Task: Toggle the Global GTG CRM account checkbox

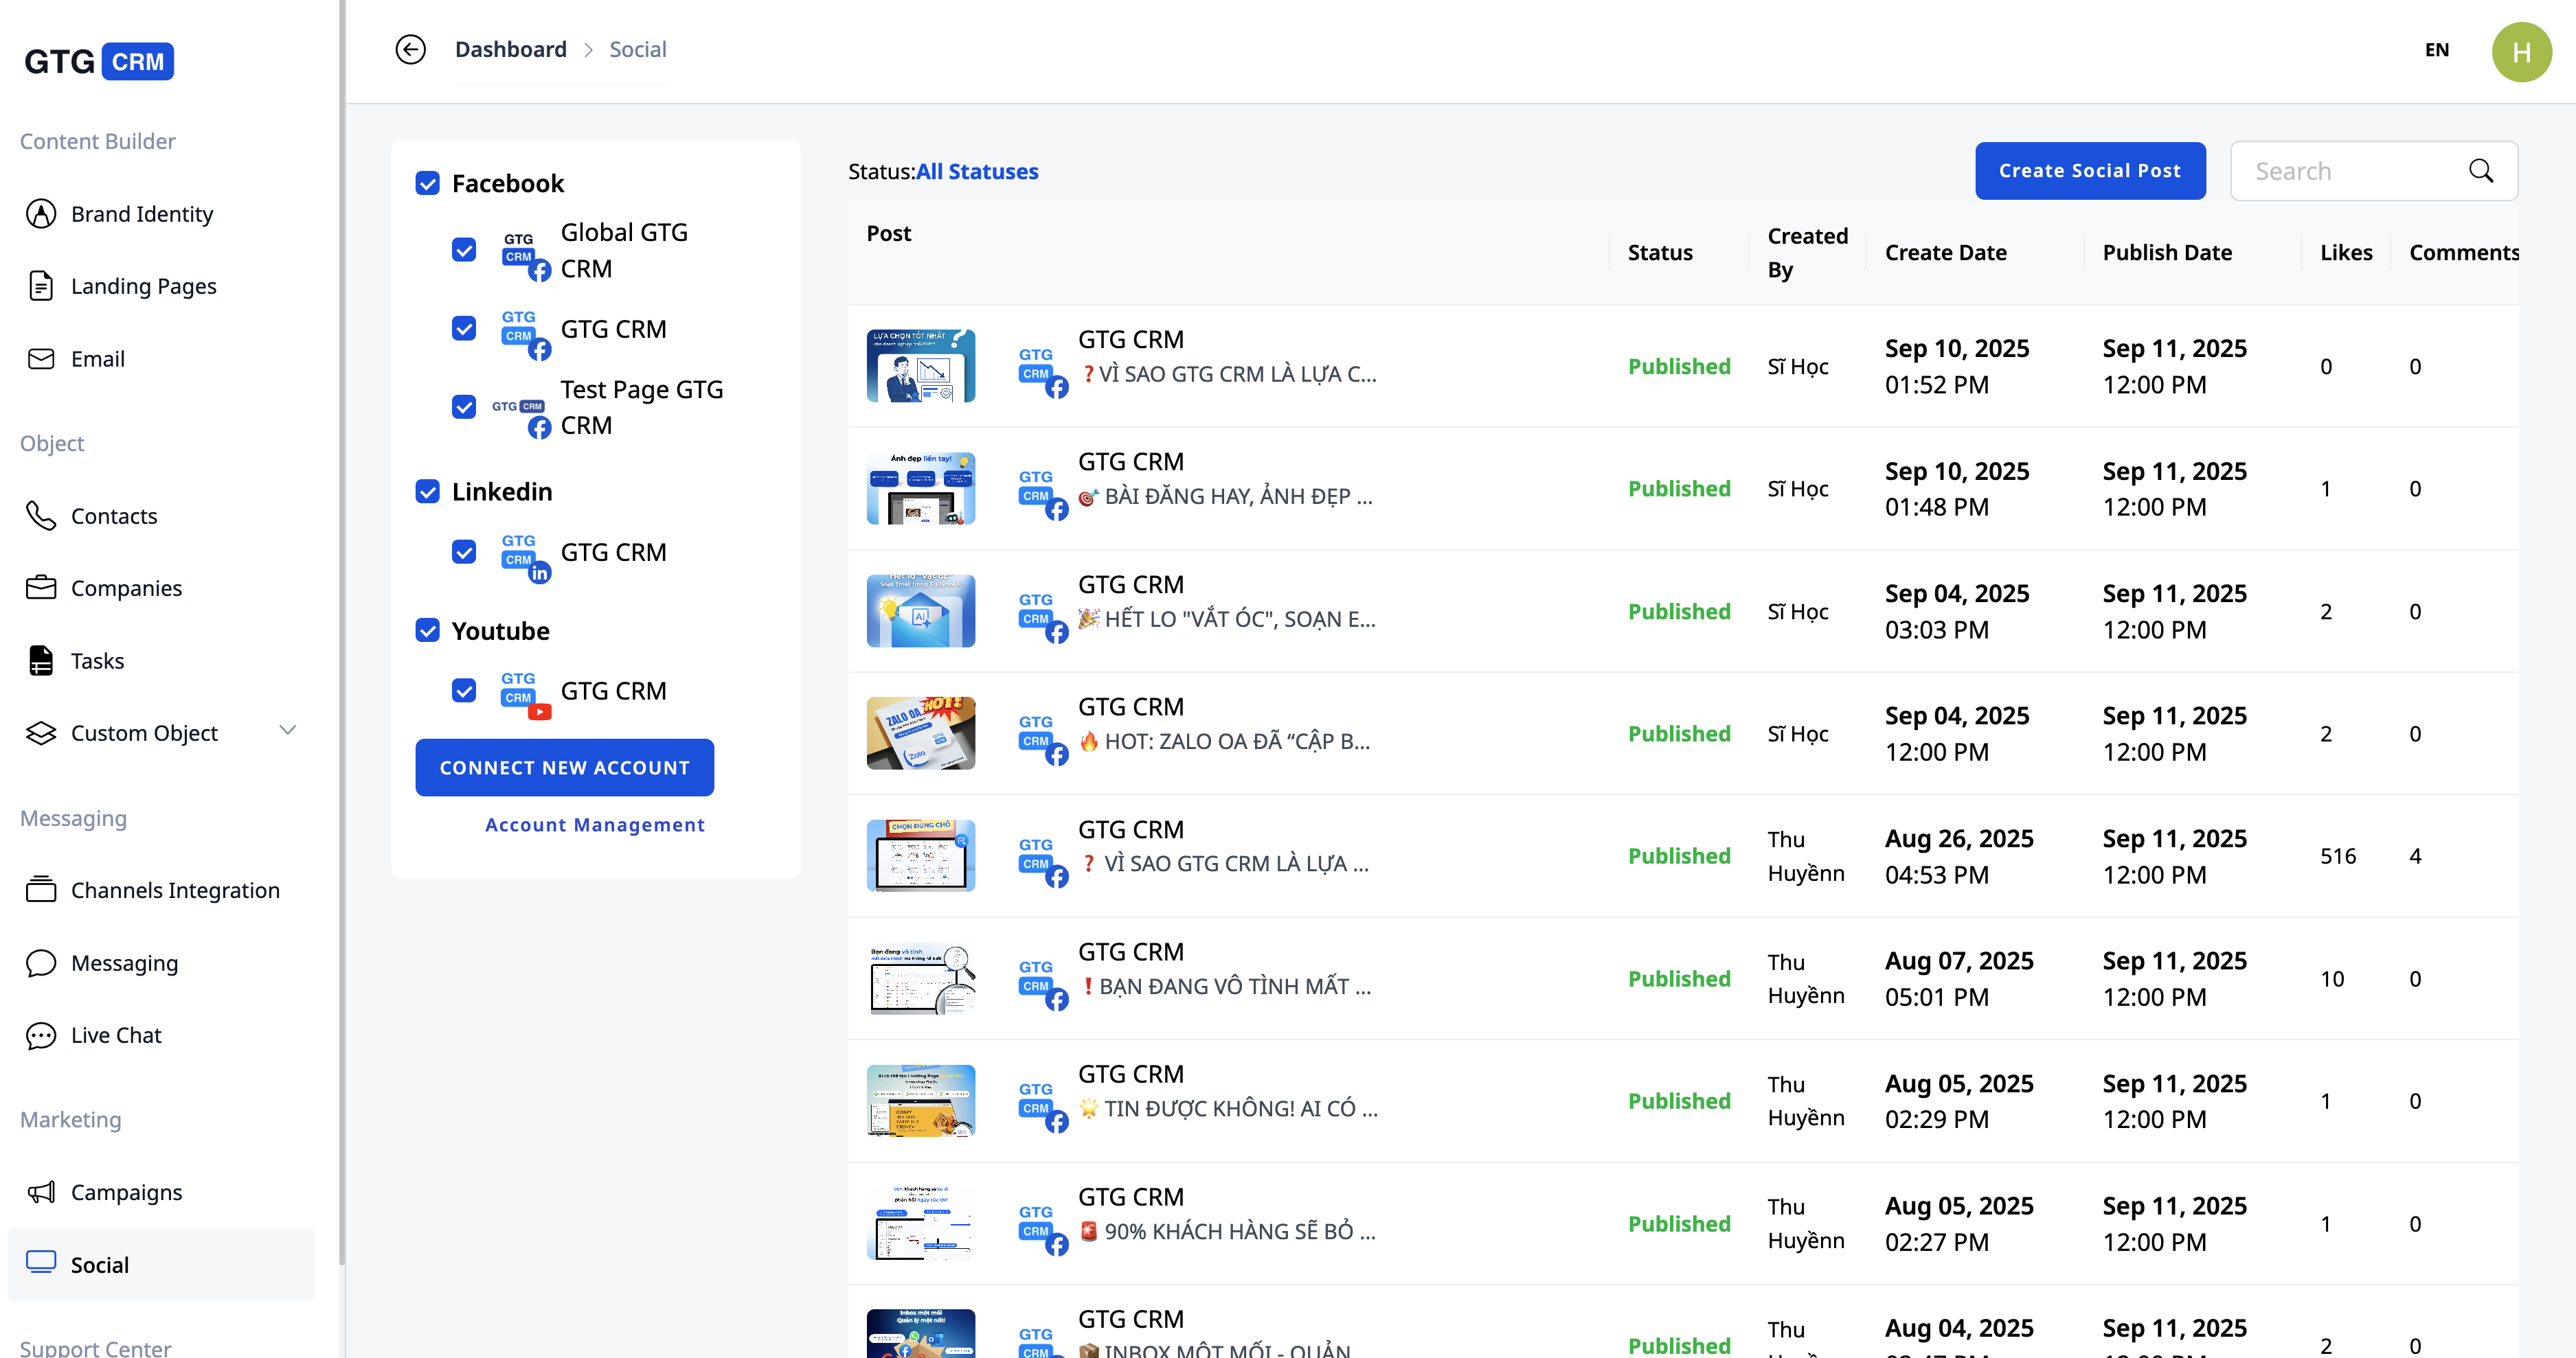Action: click(x=463, y=250)
